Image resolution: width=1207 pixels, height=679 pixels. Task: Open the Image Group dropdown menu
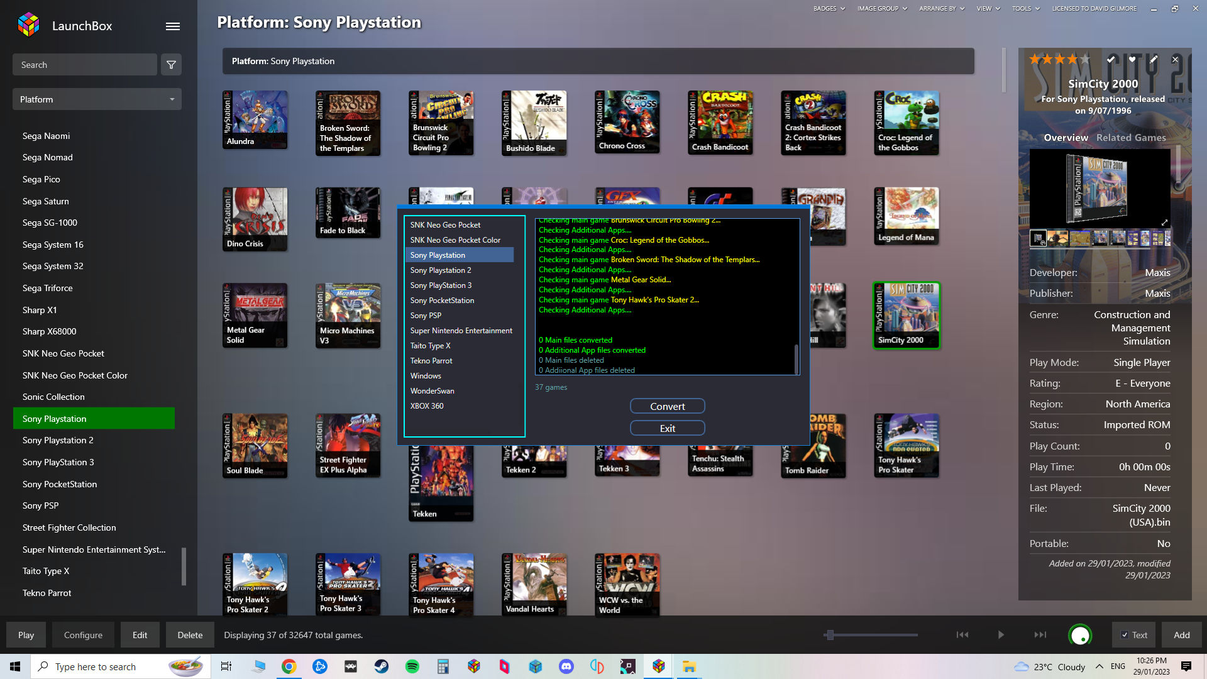882,9
